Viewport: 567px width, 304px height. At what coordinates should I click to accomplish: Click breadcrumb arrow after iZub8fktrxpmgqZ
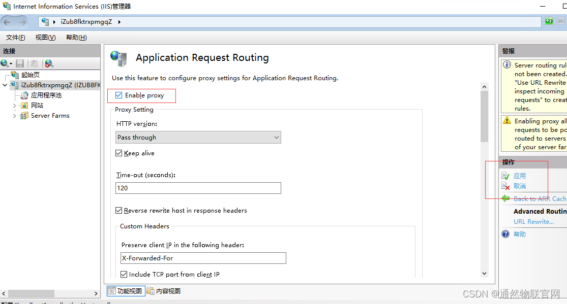click(x=119, y=22)
